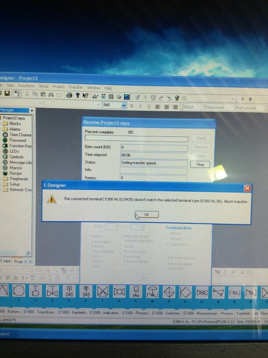The height and width of the screenshot is (358, 268).
Task: Click the list page toolbar icon
Action: (111, 97)
